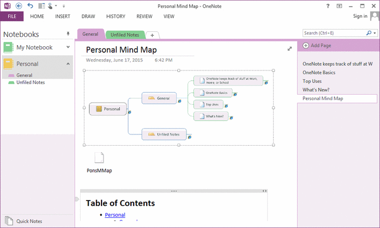Click in the Search (Ctrl+E) box

point(333,33)
